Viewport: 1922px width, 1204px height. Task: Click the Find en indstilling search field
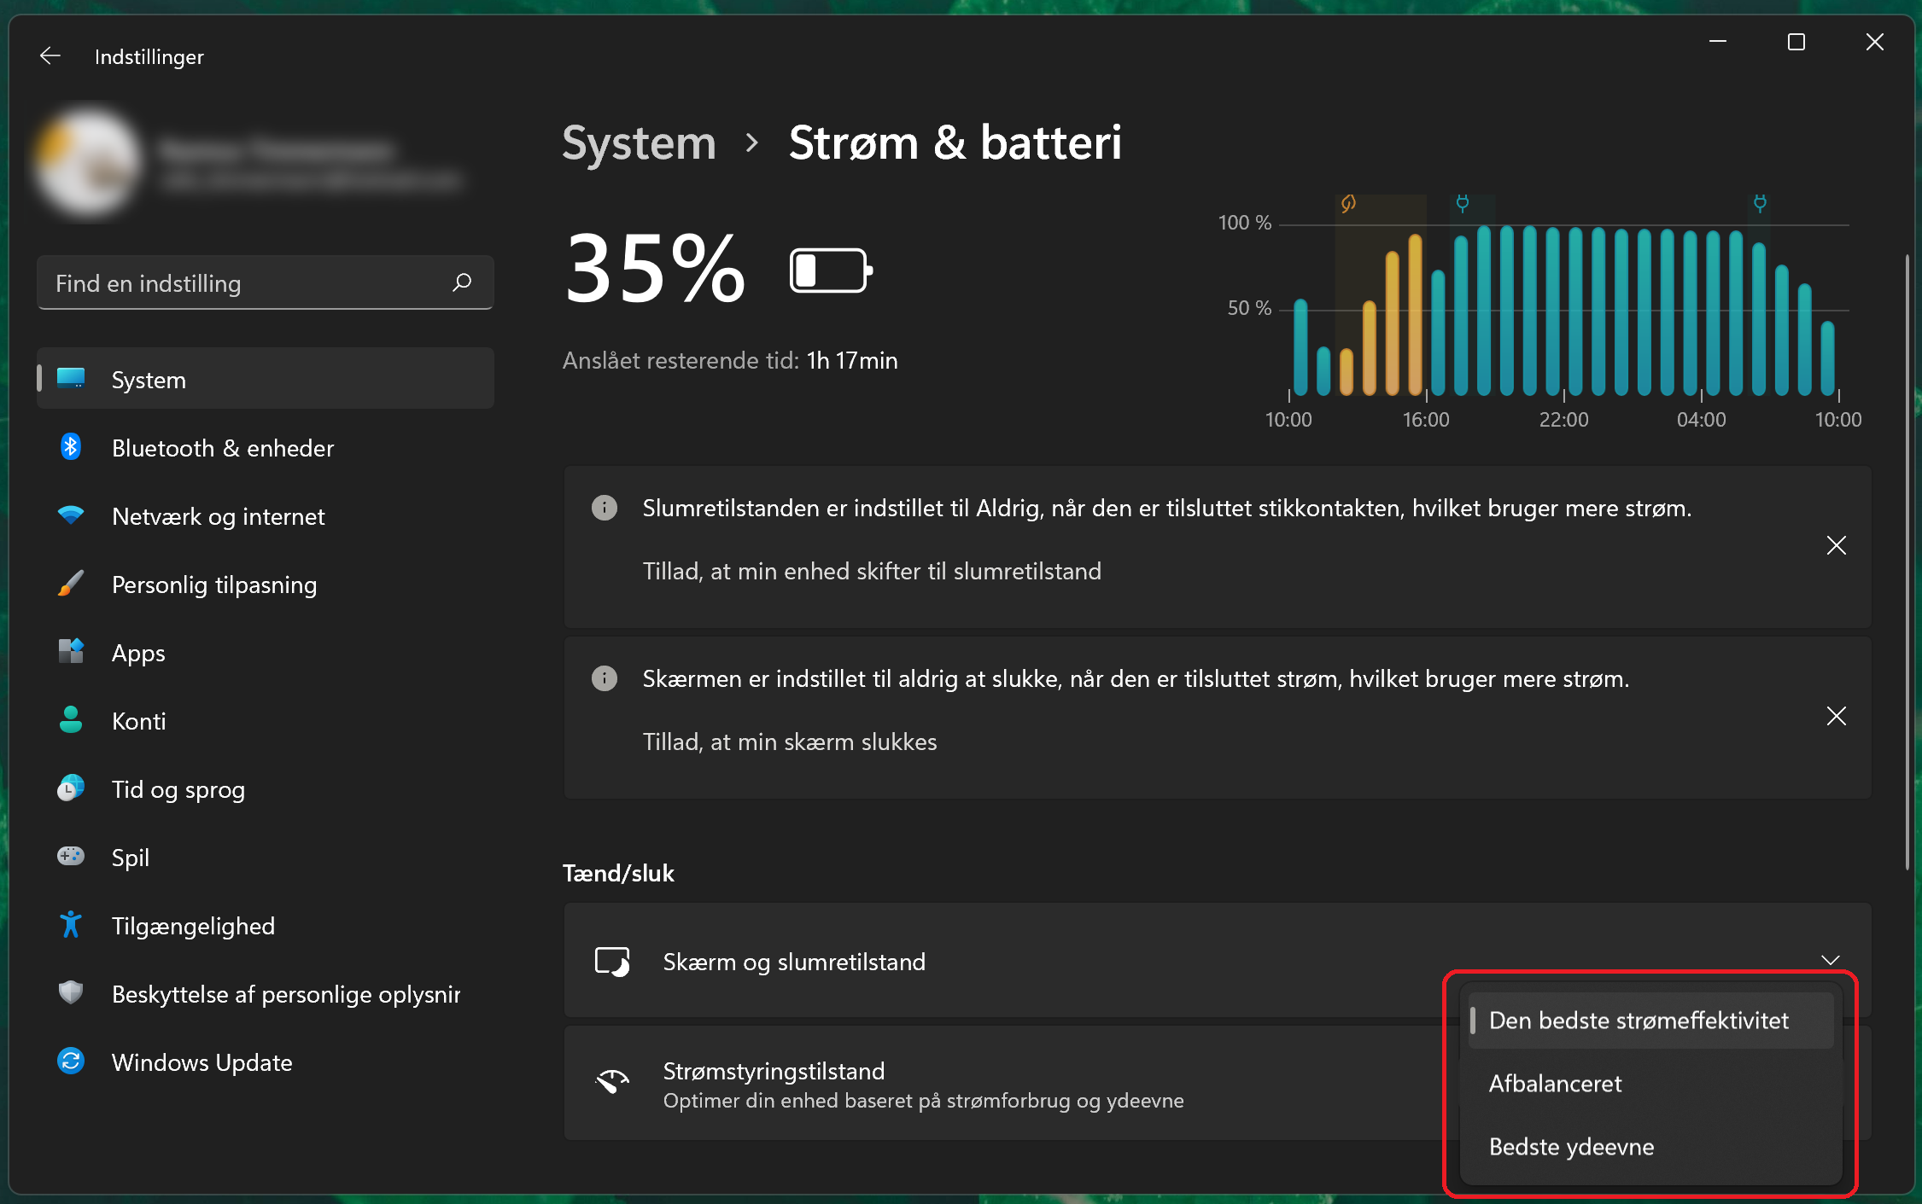[266, 282]
